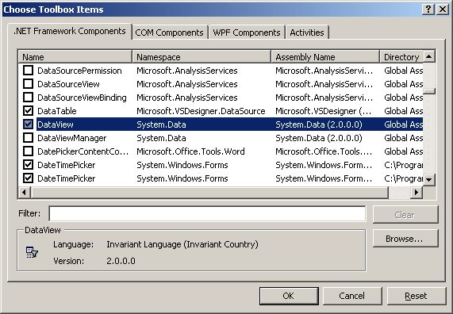Switch to the COM Components tab
The image size is (453, 314).
(x=170, y=33)
